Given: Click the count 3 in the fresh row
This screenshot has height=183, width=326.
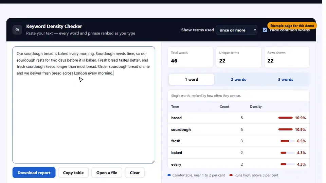Looking at the screenshot, I should click(241, 141).
